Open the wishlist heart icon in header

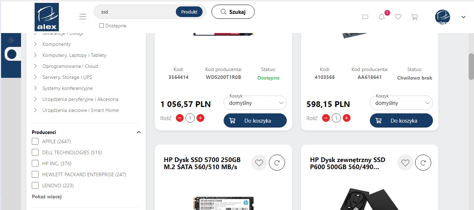[398, 17]
